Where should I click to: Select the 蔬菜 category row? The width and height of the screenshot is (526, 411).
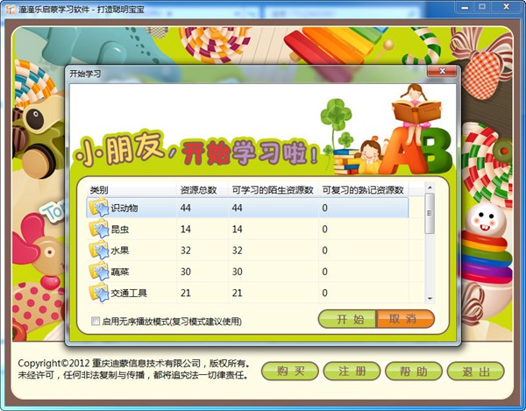pyautogui.click(x=247, y=272)
